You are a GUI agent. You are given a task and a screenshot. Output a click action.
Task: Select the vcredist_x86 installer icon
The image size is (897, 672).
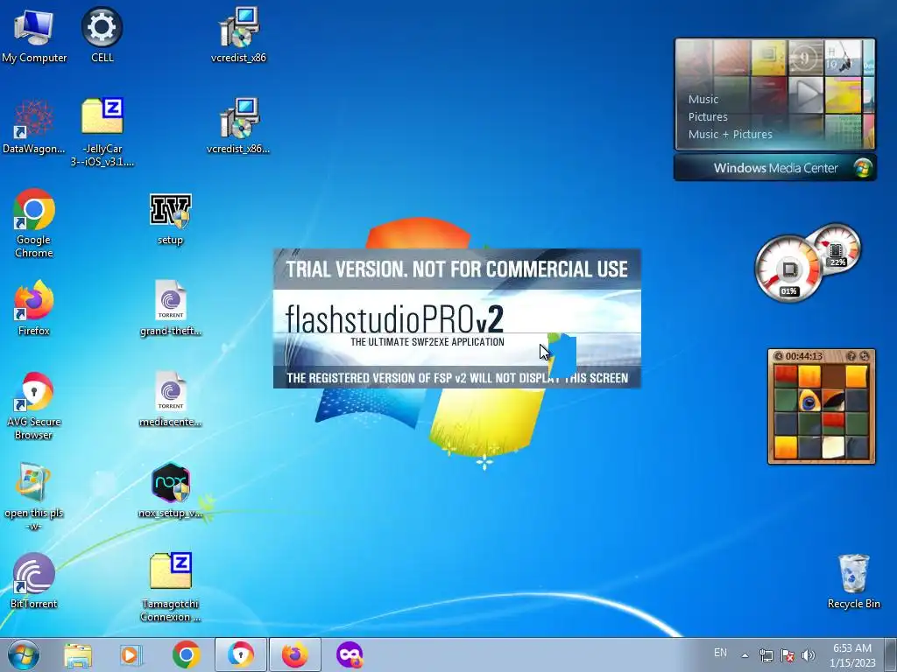238,34
